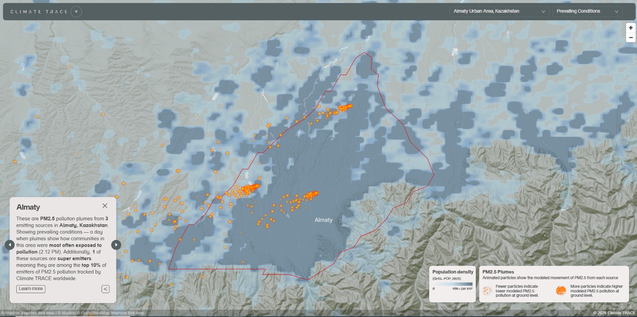Screen dimensions: 637x317
Task: Zoom out with the minus button
Action: click(631, 37)
